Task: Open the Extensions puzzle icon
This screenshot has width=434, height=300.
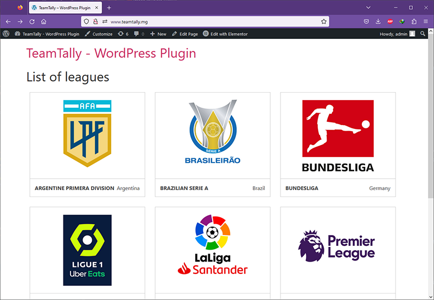Action: pos(414,22)
